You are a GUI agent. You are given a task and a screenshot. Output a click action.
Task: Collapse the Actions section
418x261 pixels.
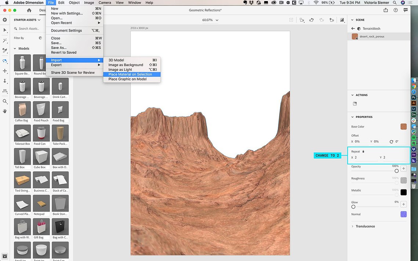(352, 95)
